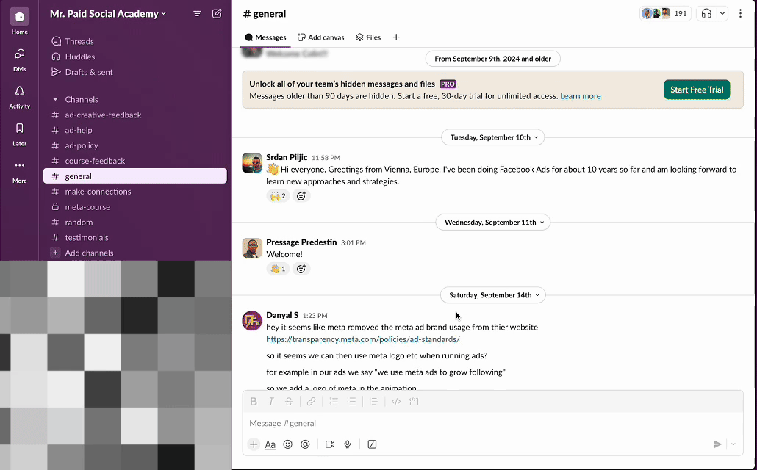Open the Tuesday, September 10th date menu
Screen dimensions: 757x470
[493, 137]
